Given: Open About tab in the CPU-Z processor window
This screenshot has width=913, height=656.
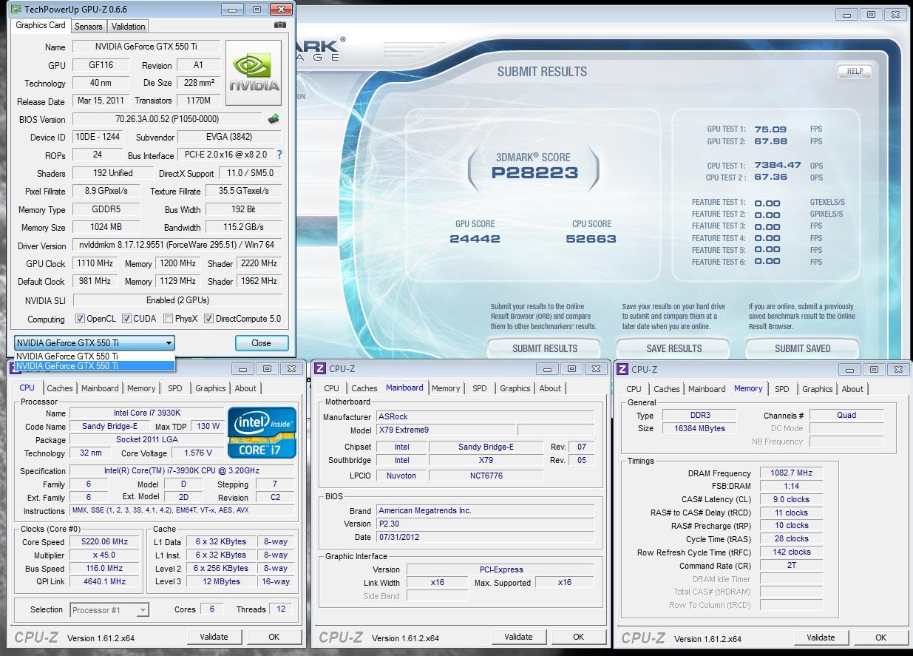Looking at the screenshot, I should [245, 388].
